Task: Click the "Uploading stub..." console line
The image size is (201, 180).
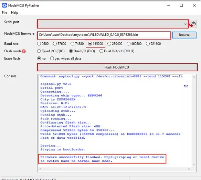Action: coord(58,111)
